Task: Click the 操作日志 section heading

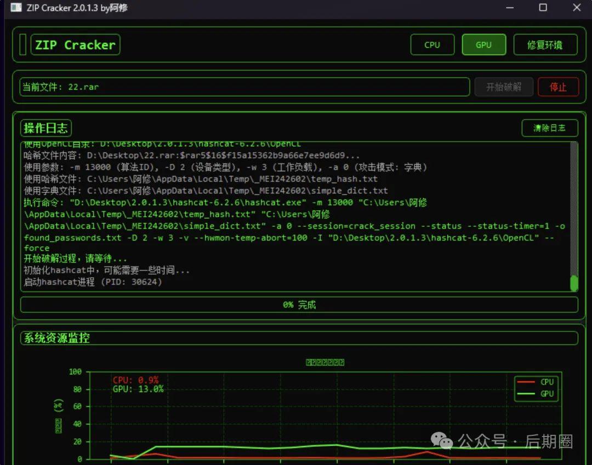Action: tap(45, 128)
